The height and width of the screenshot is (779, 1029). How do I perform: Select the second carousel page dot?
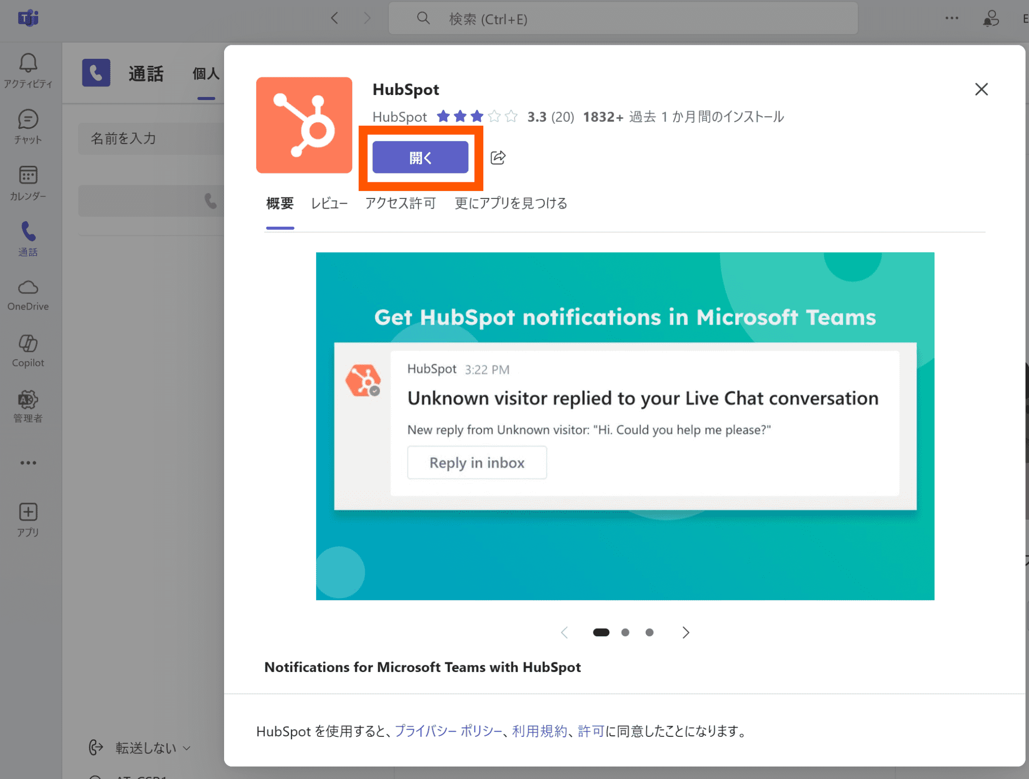[x=625, y=632]
